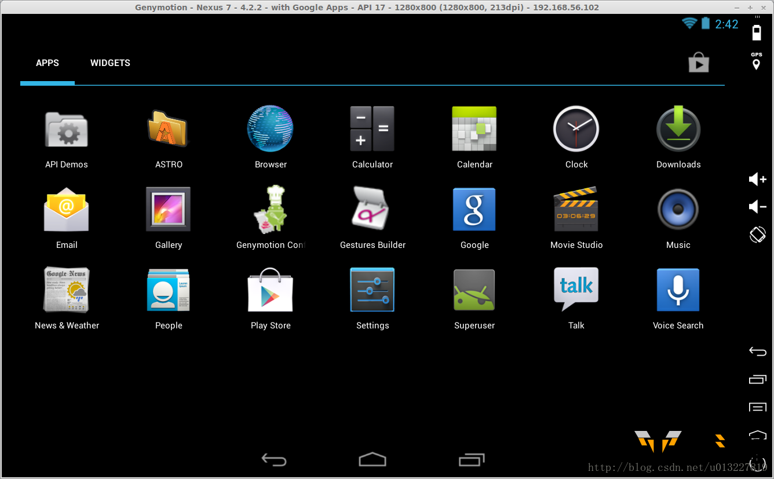This screenshot has height=479, width=774.
Task: Click the Android status bar battery icon
Action: click(x=706, y=24)
